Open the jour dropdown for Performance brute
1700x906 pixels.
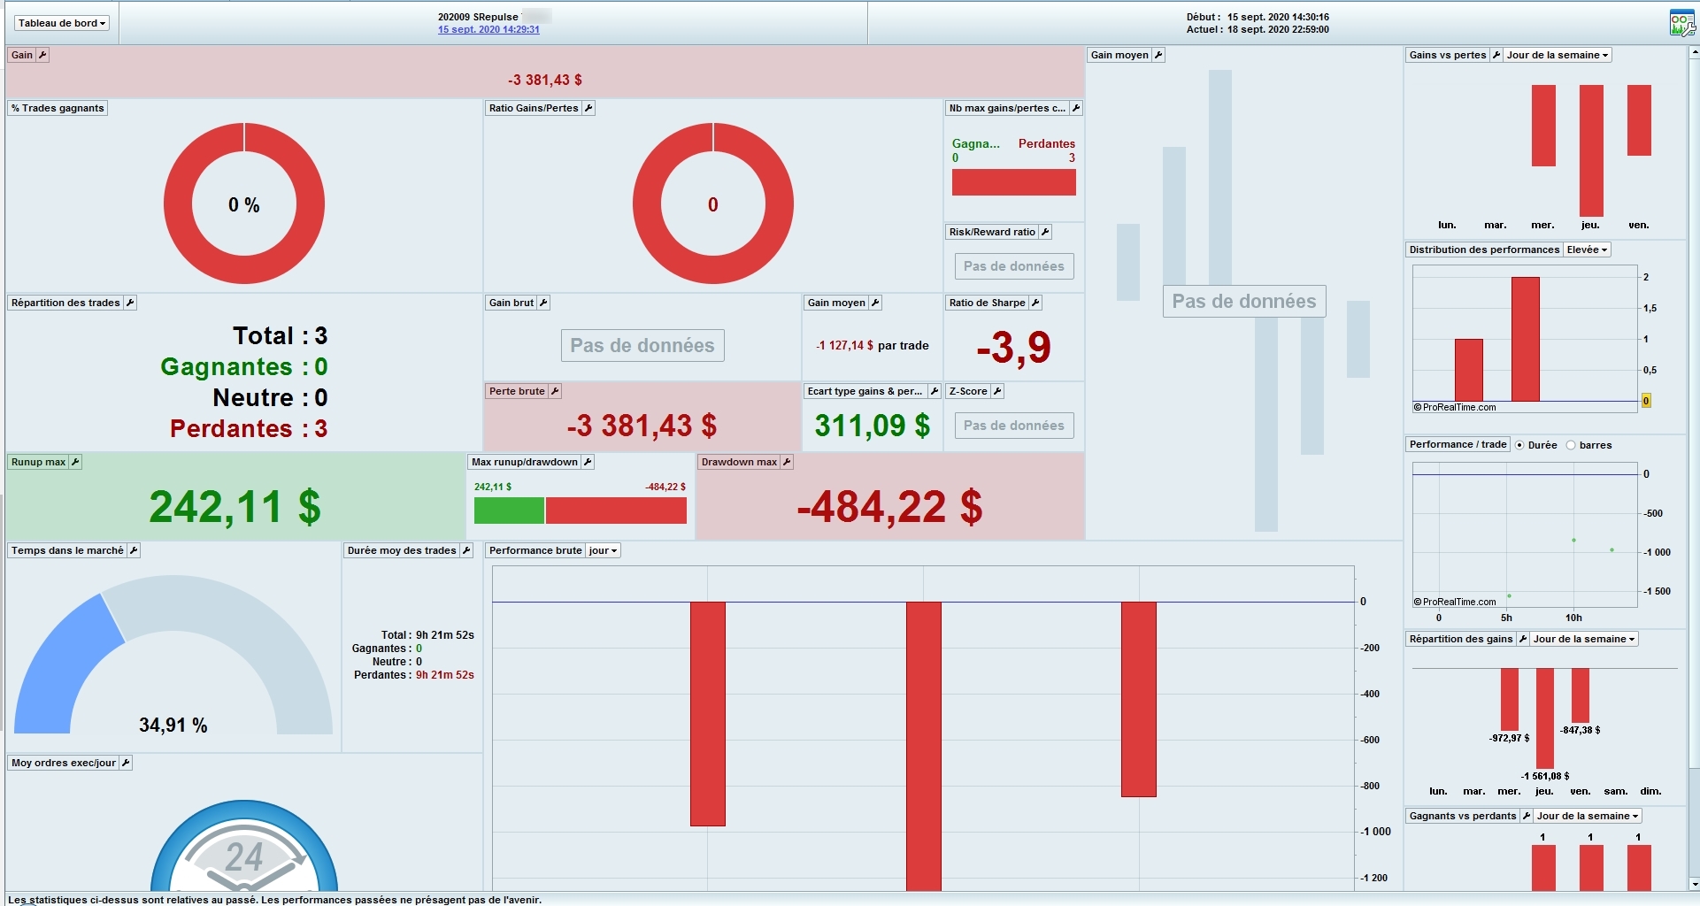point(603,550)
